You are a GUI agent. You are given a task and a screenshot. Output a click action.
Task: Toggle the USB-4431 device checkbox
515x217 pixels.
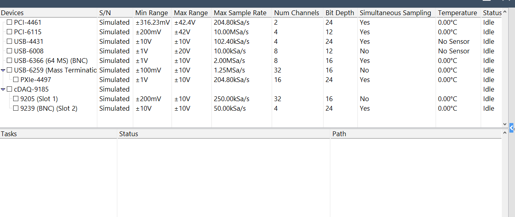[10, 41]
